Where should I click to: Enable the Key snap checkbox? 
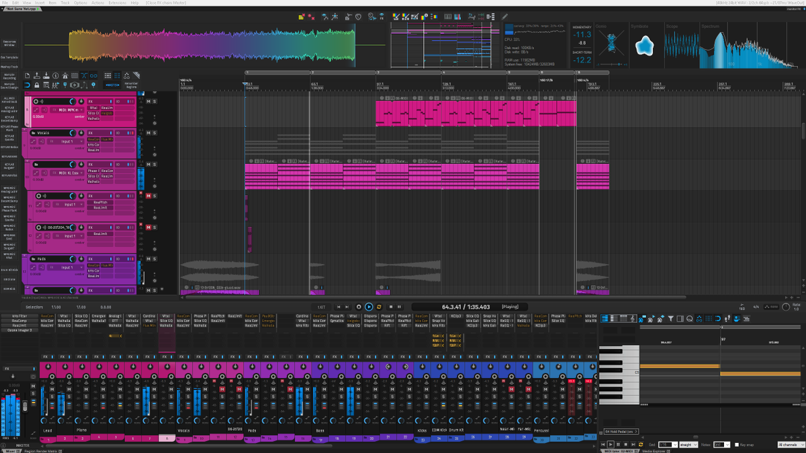(x=737, y=445)
